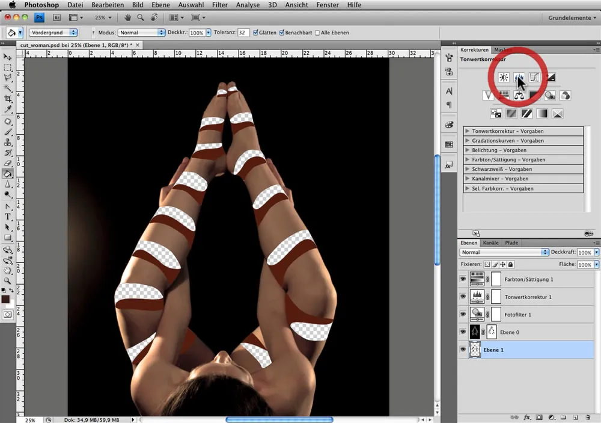Disable the Glätten checkbox
601x423 pixels.
[x=256, y=32]
